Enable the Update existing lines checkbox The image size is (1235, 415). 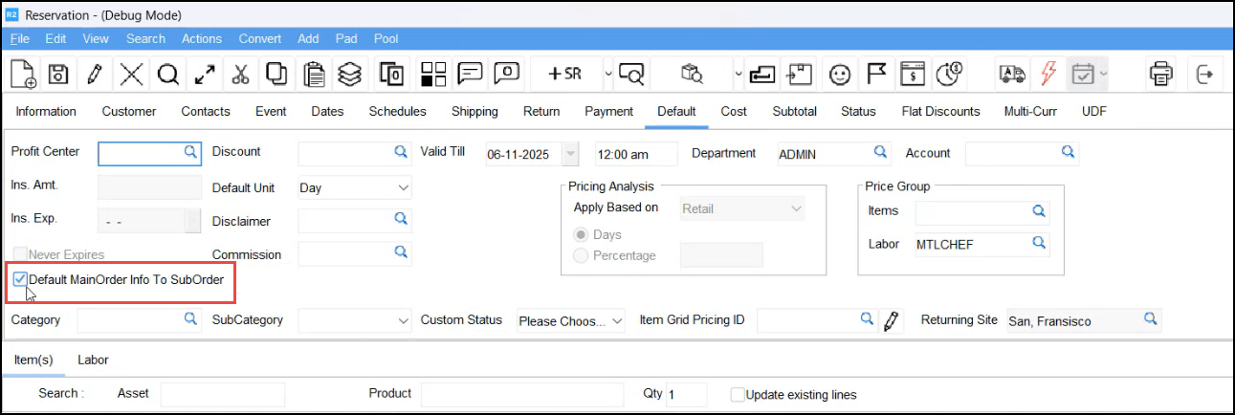pos(738,395)
